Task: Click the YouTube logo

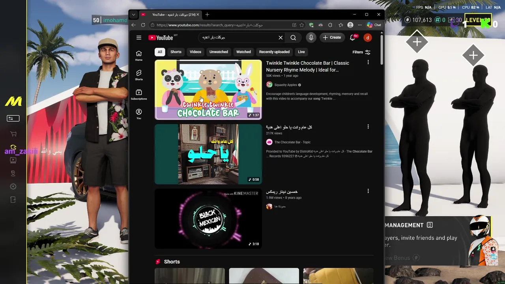Action: [x=161, y=37]
